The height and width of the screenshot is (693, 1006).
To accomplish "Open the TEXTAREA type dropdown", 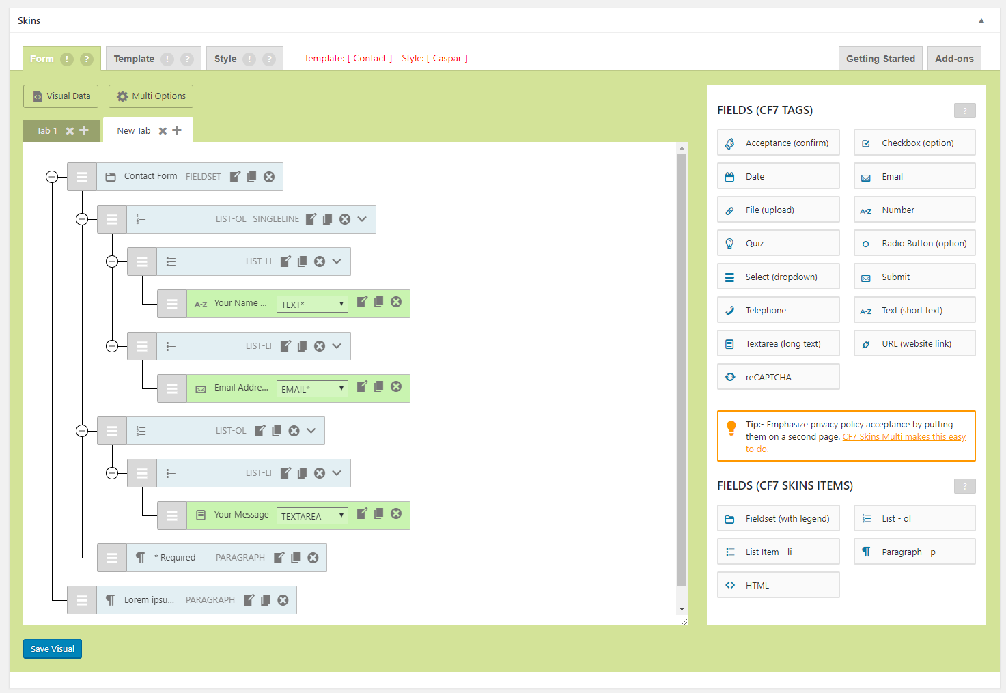I will click(x=312, y=516).
